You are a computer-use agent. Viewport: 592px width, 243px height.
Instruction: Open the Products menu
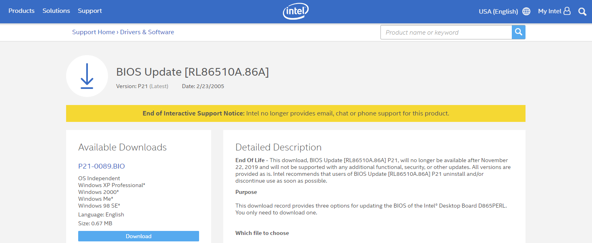[x=21, y=11]
